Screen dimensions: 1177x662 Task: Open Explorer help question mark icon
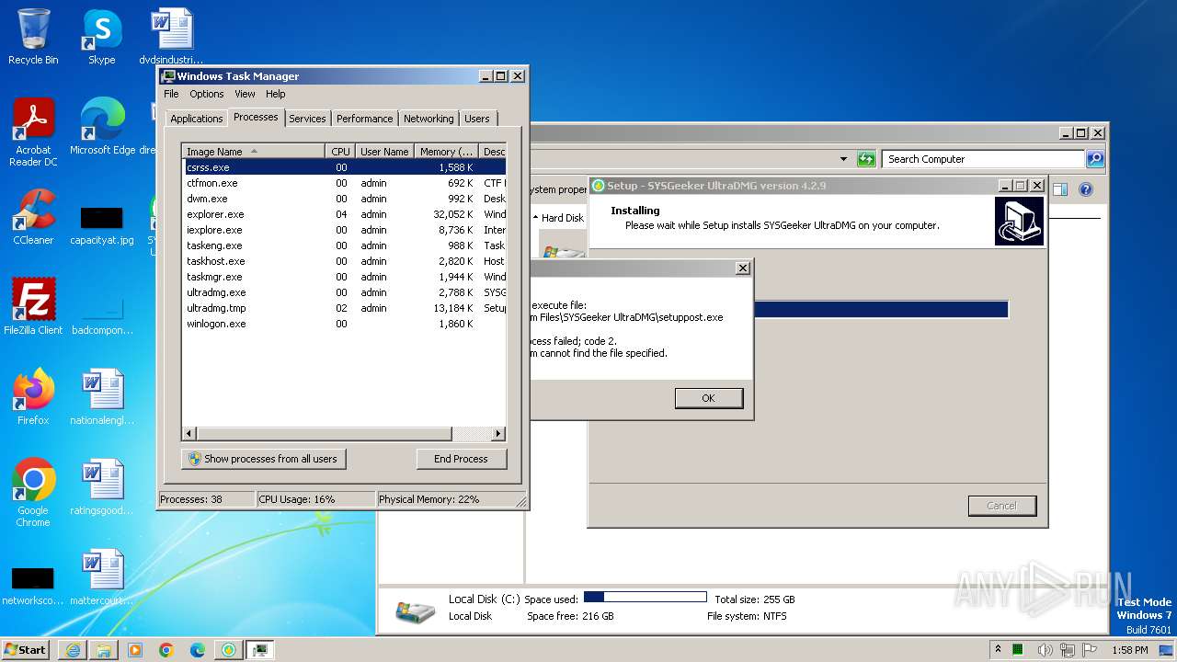click(1086, 189)
